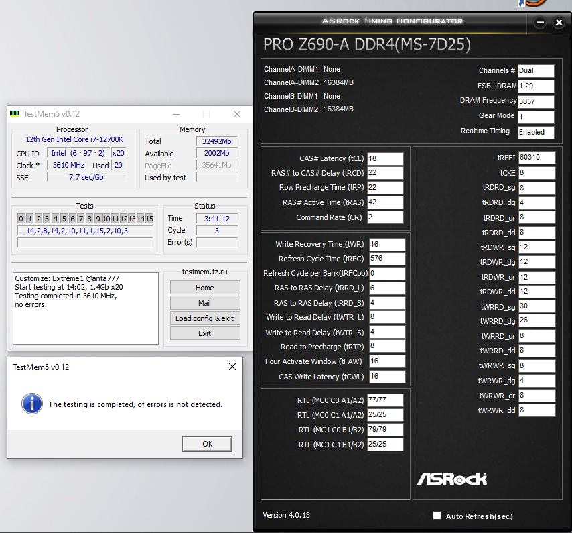The image size is (572, 533).
Task: Close the ASRock Timing Configurator window
Action: click(559, 23)
